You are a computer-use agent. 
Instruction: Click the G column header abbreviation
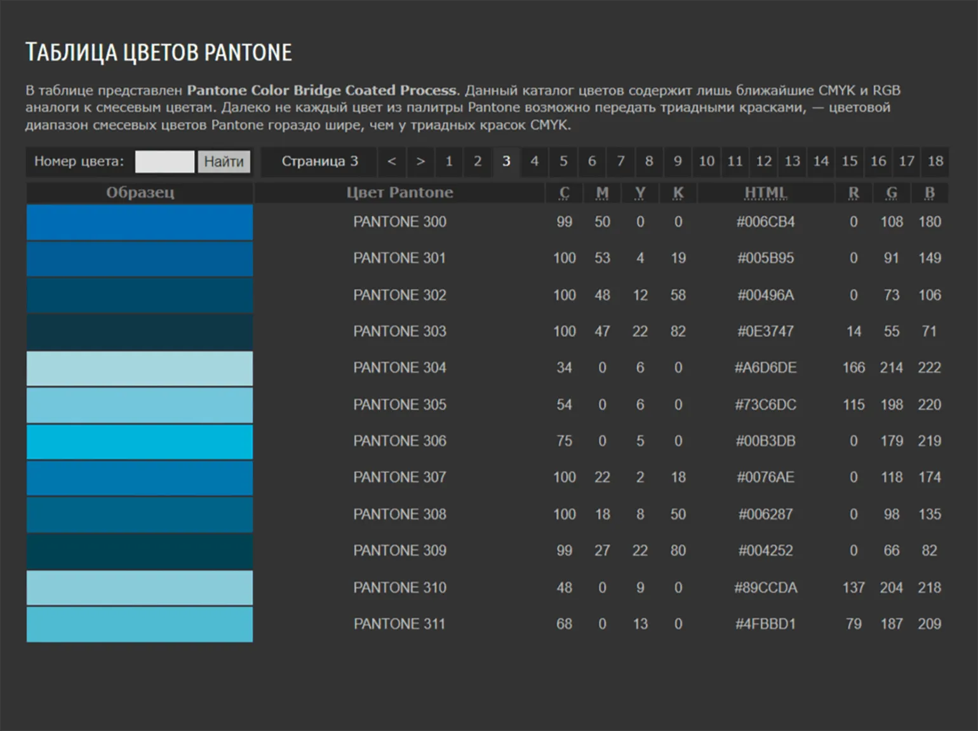tap(891, 193)
